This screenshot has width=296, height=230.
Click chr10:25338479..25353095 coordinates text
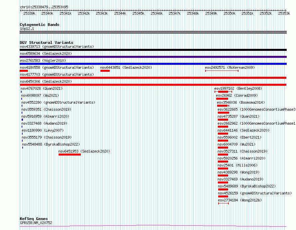(x=44, y=7)
